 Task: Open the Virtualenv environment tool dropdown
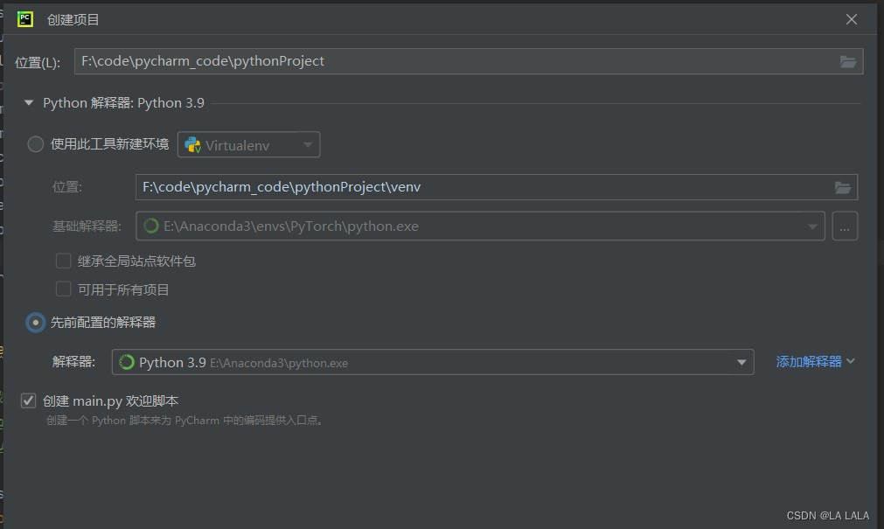coord(248,145)
